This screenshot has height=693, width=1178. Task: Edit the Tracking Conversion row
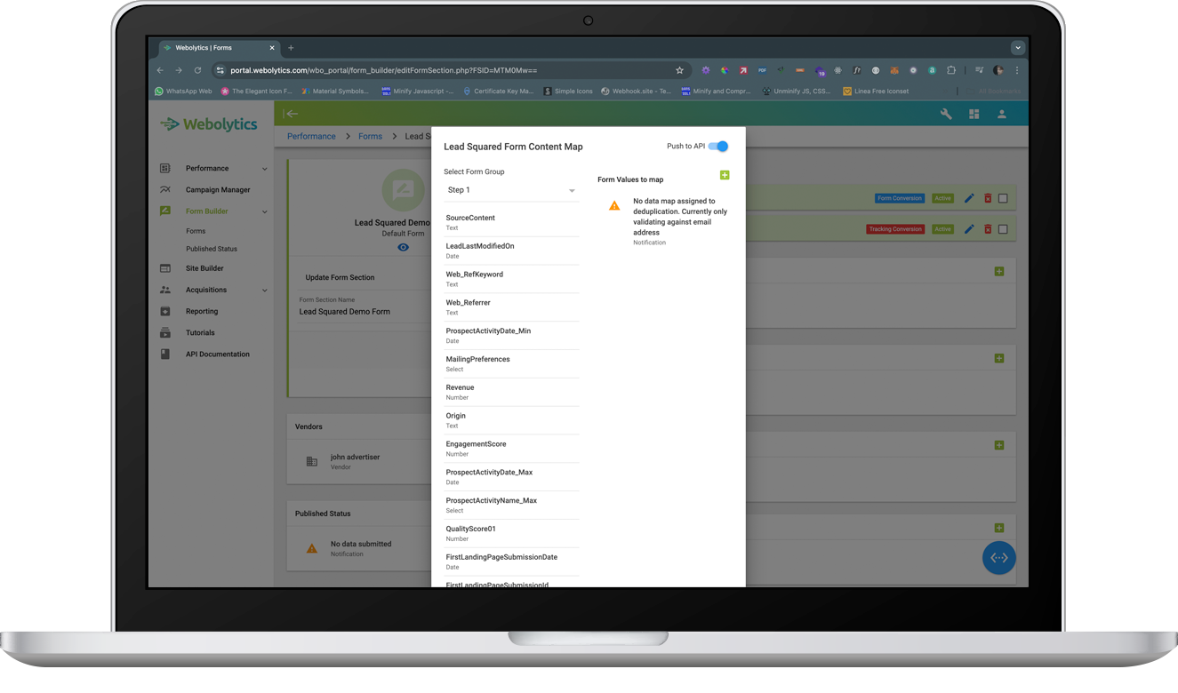[x=969, y=229]
